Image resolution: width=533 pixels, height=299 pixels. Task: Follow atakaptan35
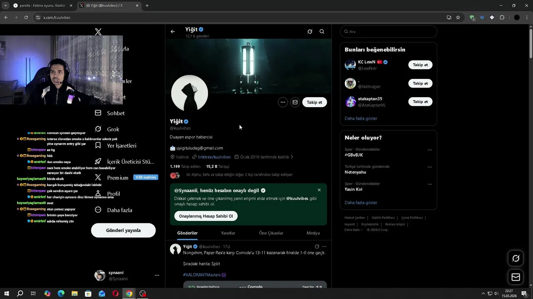[420, 102]
